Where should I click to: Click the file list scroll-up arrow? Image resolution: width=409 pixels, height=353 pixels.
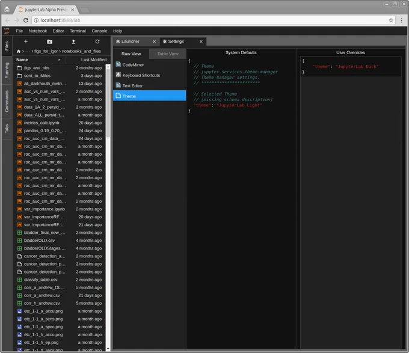pyautogui.click(x=108, y=67)
